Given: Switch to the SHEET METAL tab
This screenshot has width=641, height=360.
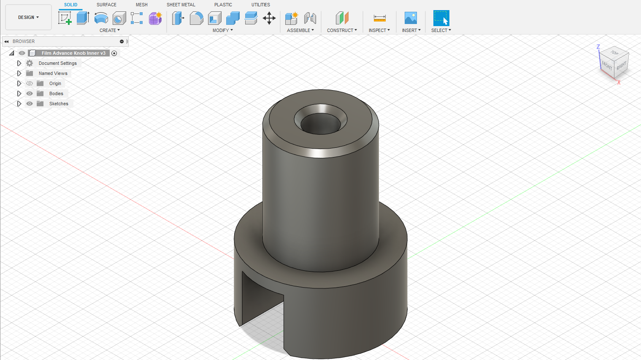Looking at the screenshot, I should 181,5.
